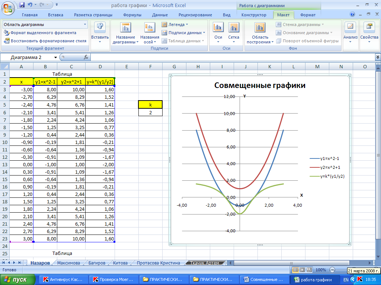381x285 pixels.
Task: Open the Undo history dropdown arrow
Action: [x=35, y=5]
